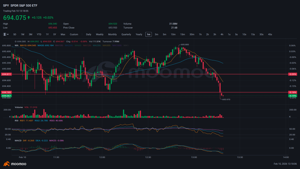Click the 31.08M volume value
300x169 pixels.
[x=173, y=24]
